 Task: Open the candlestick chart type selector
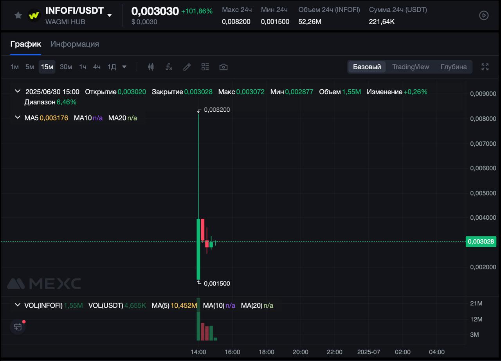151,67
